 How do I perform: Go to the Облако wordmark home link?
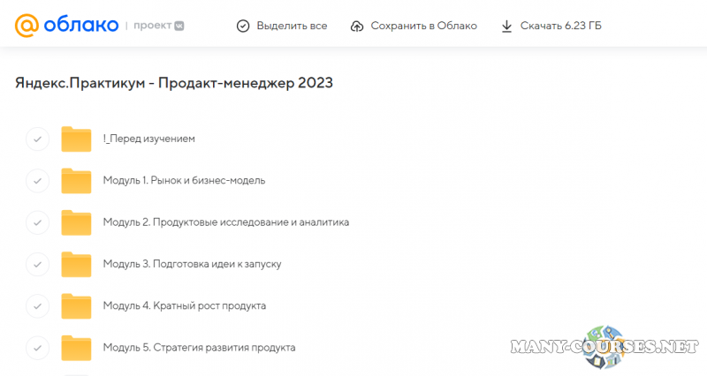(x=81, y=26)
